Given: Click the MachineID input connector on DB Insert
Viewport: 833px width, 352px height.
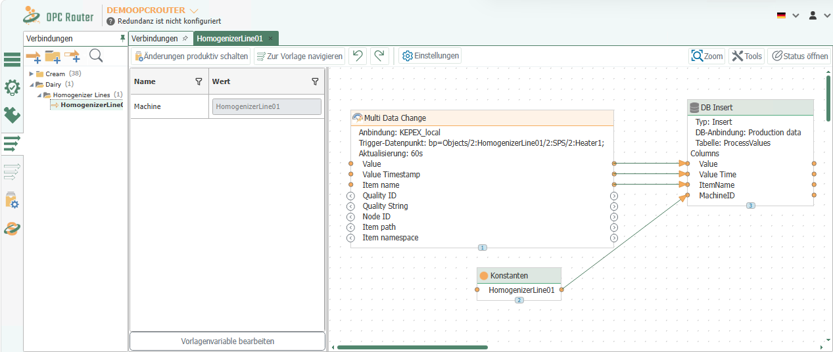Looking at the screenshot, I should (x=688, y=195).
